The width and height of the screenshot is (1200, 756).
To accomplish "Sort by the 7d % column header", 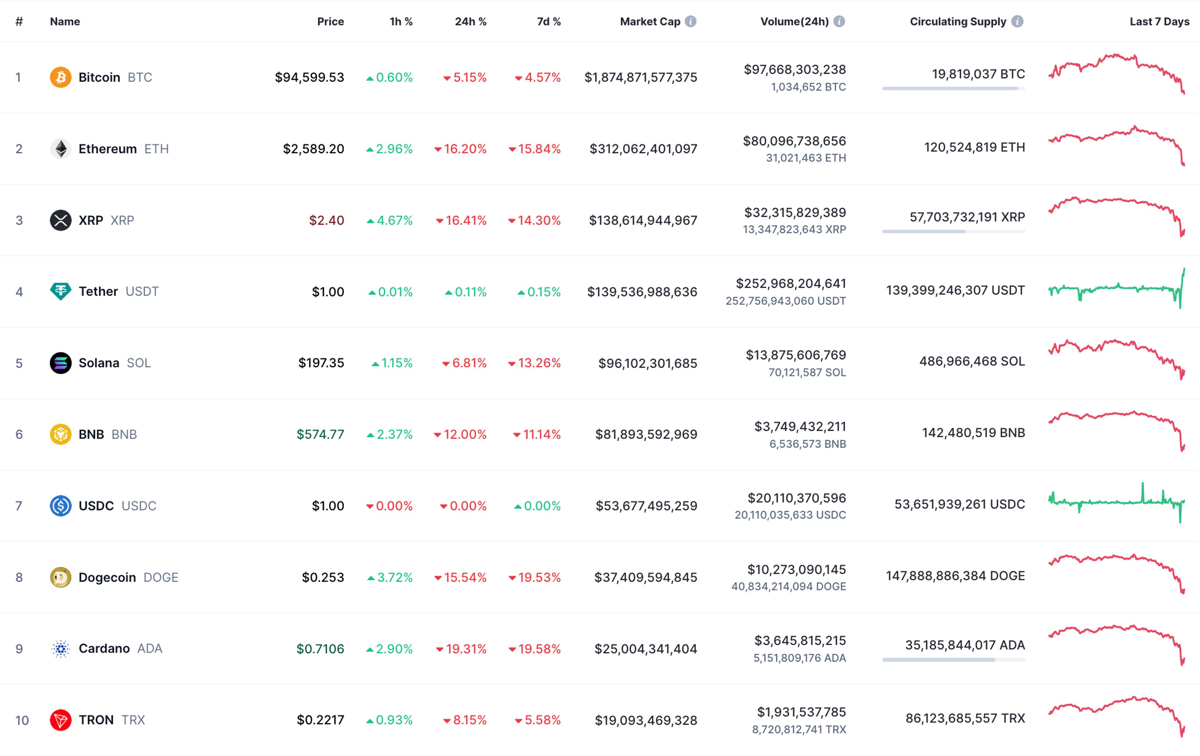I will click(549, 22).
